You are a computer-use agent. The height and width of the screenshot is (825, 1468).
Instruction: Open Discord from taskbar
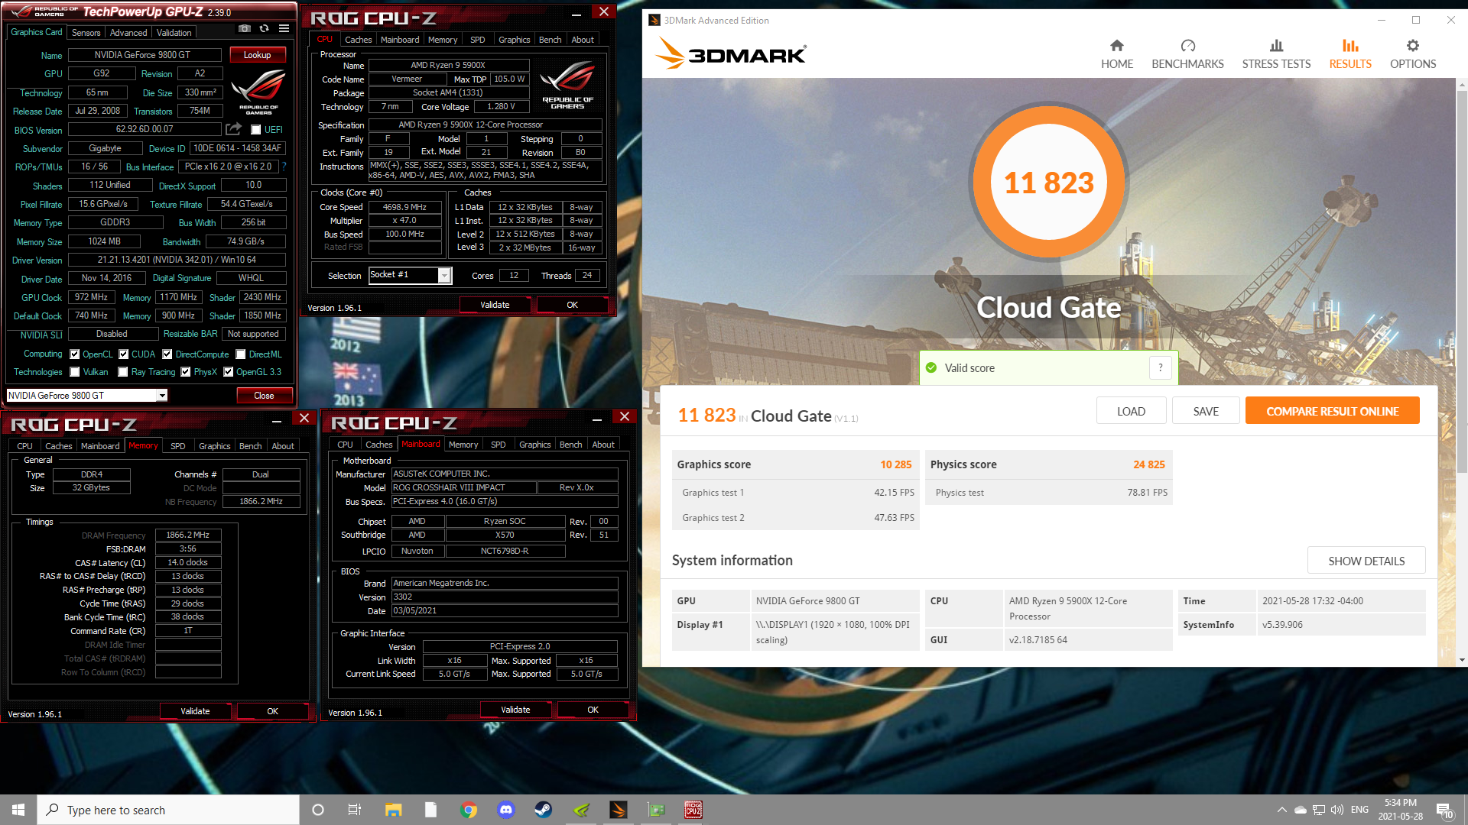(x=505, y=810)
